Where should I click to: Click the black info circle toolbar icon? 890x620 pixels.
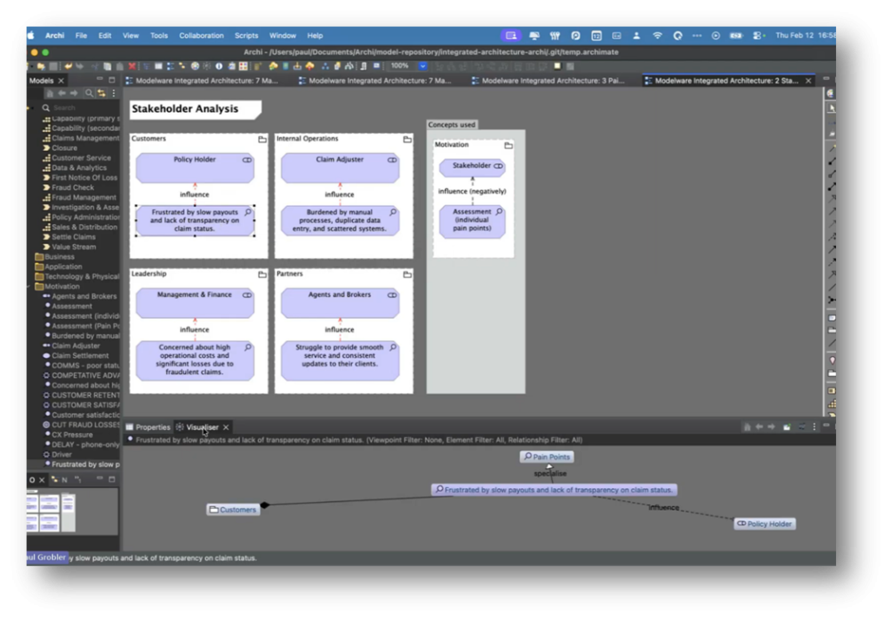point(219,66)
